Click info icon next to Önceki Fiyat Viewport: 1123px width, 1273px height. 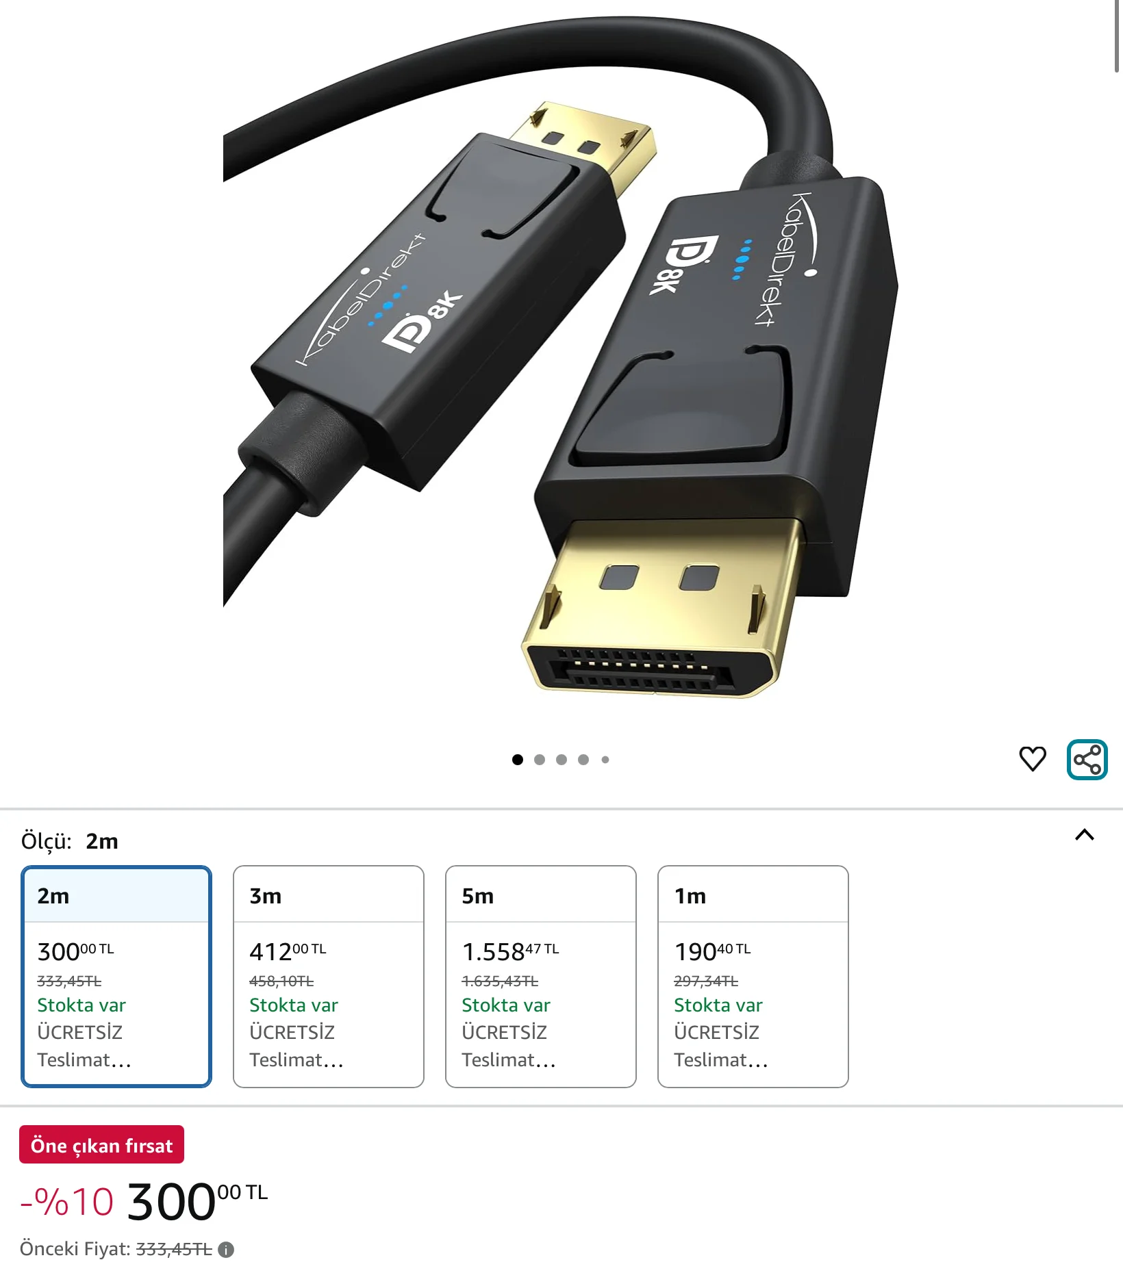pyautogui.click(x=226, y=1250)
